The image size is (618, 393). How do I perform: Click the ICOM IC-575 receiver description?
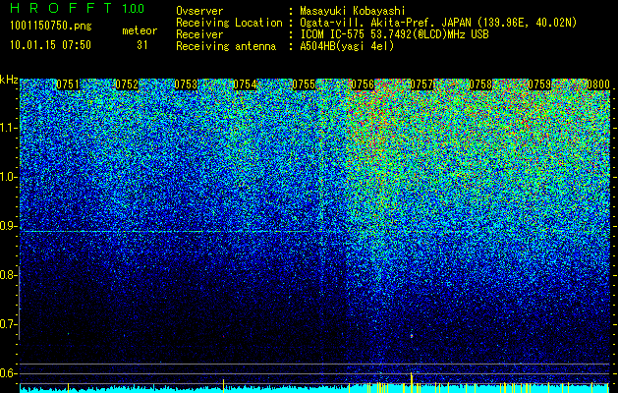394,34
